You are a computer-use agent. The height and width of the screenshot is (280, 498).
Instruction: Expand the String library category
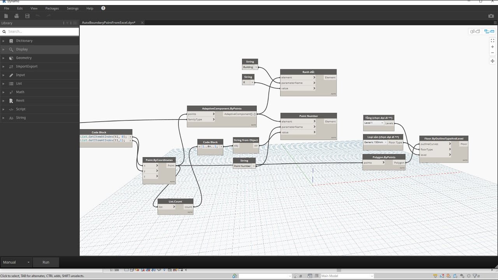click(4, 118)
